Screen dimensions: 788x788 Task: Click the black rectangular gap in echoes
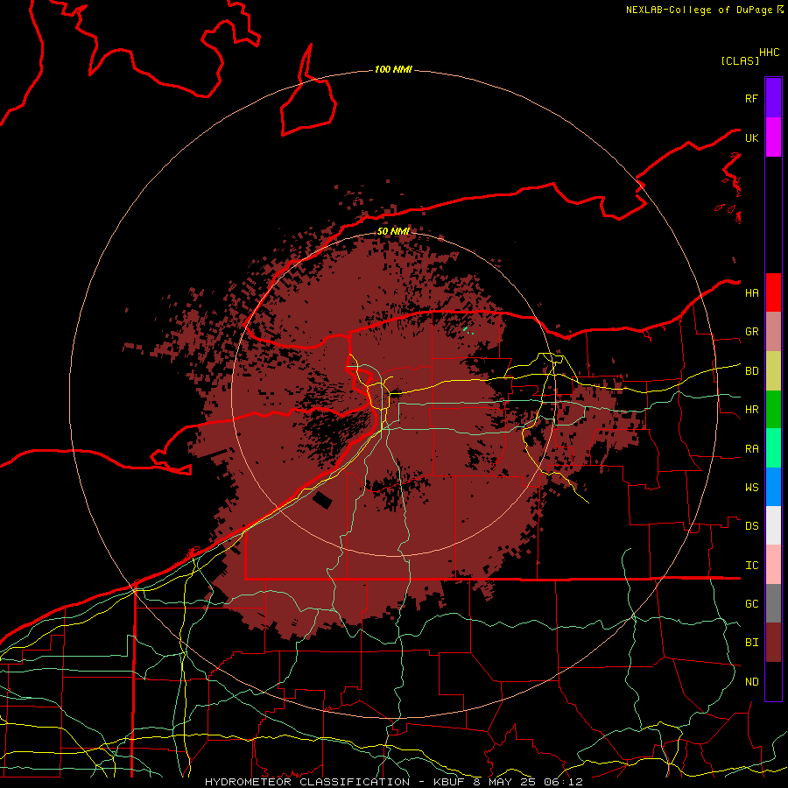coord(322,500)
